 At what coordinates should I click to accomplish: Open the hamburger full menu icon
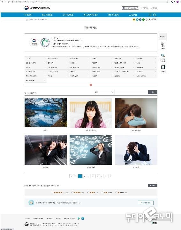pyautogui.click(x=150, y=15)
